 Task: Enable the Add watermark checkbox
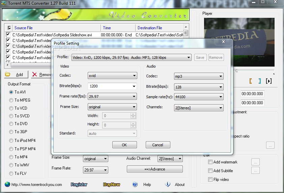pos(210,162)
